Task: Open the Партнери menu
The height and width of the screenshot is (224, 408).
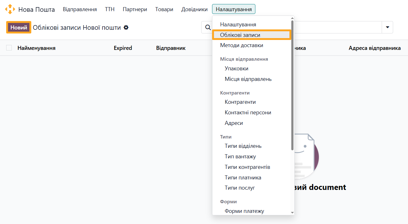Action: coord(135,9)
